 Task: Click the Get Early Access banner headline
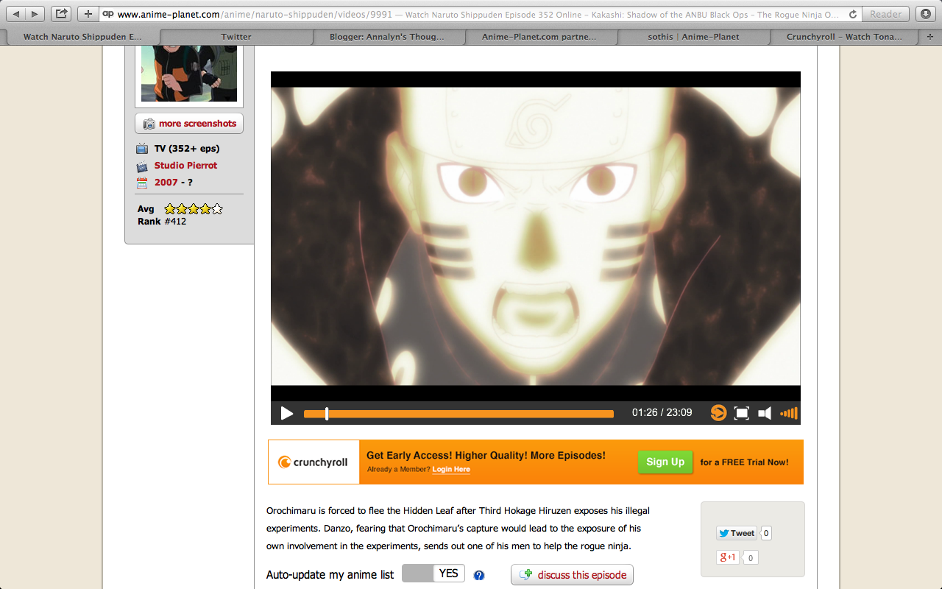click(x=486, y=456)
